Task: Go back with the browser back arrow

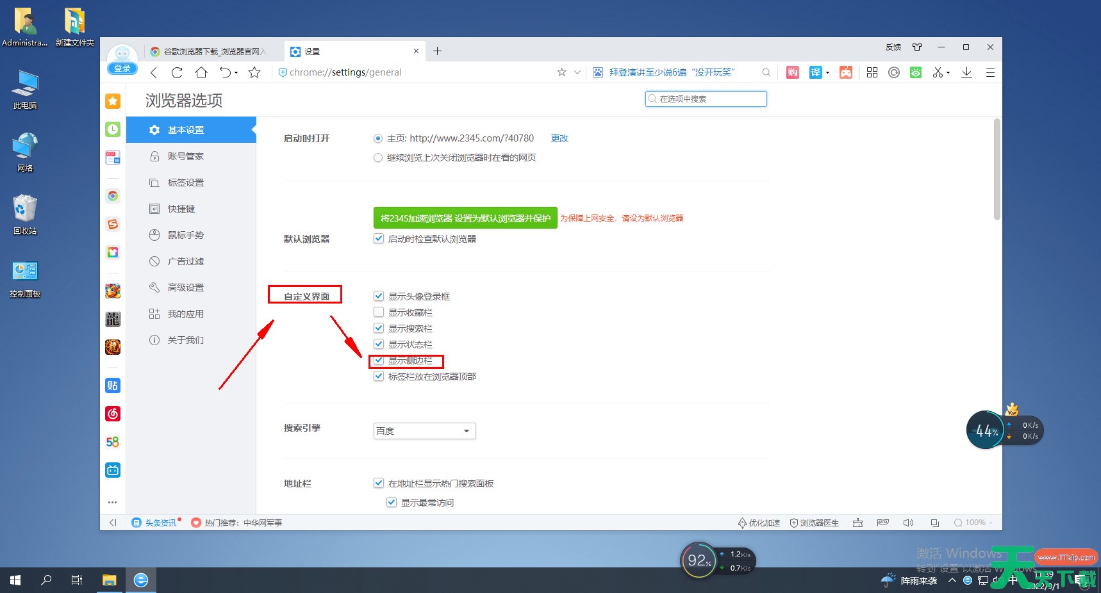Action: click(154, 72)
